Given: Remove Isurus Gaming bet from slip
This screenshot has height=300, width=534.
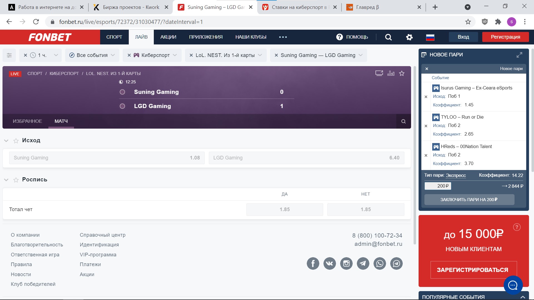Looking at the screenshot, I should (426, 97).
